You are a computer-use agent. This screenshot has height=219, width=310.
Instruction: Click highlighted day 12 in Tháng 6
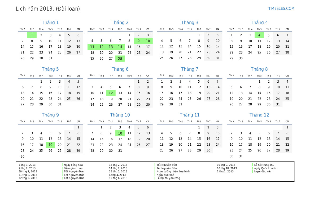coord(111,93)
